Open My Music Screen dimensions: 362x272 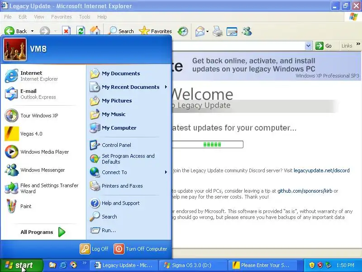click(x=129, y=114)
